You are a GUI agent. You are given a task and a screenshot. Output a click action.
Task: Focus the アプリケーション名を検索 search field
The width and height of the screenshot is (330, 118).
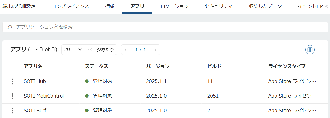click(165, 27)
